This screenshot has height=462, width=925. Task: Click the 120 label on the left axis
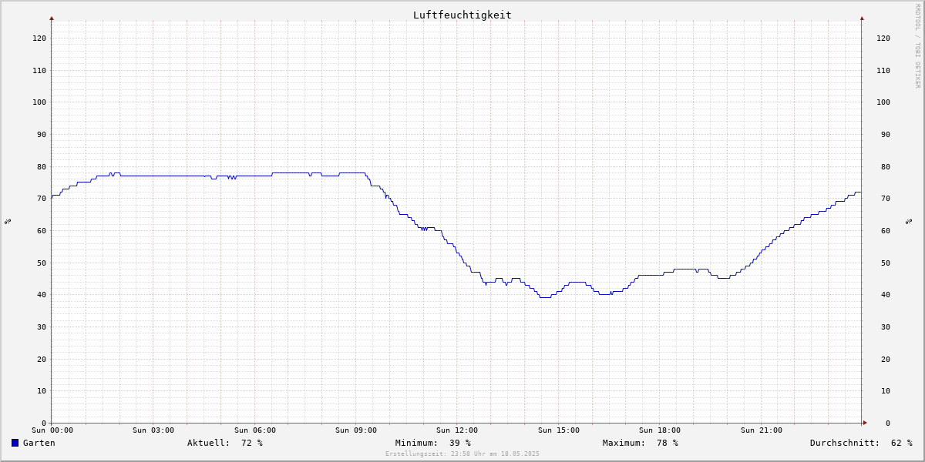pos(39,38)
